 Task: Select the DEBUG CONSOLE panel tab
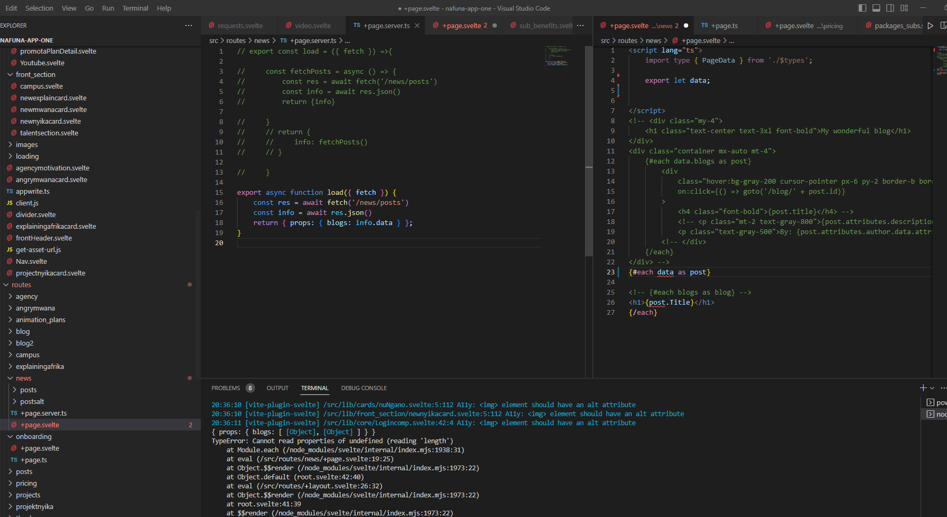364,388
